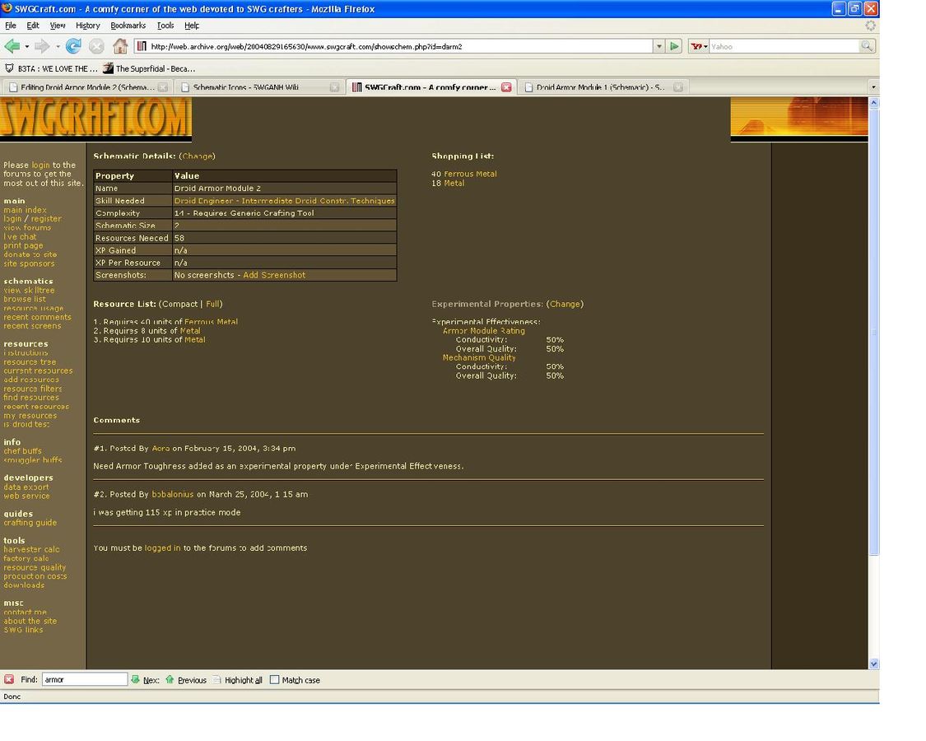The image size is (926, 741).
Task: Open the Ferrous Metal shopping list link
Action: pyautogui.click(x=470, y=174)
